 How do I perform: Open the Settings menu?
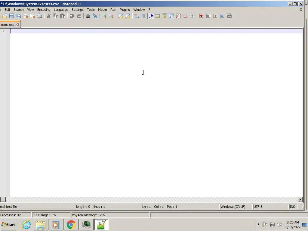click(77, 10)
